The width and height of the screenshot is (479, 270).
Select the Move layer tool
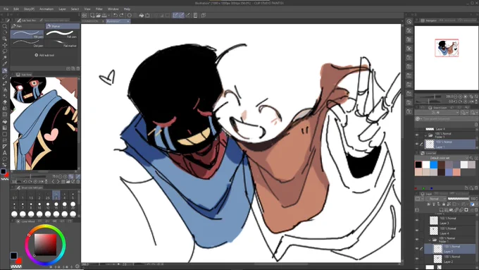tap(5, 45)
